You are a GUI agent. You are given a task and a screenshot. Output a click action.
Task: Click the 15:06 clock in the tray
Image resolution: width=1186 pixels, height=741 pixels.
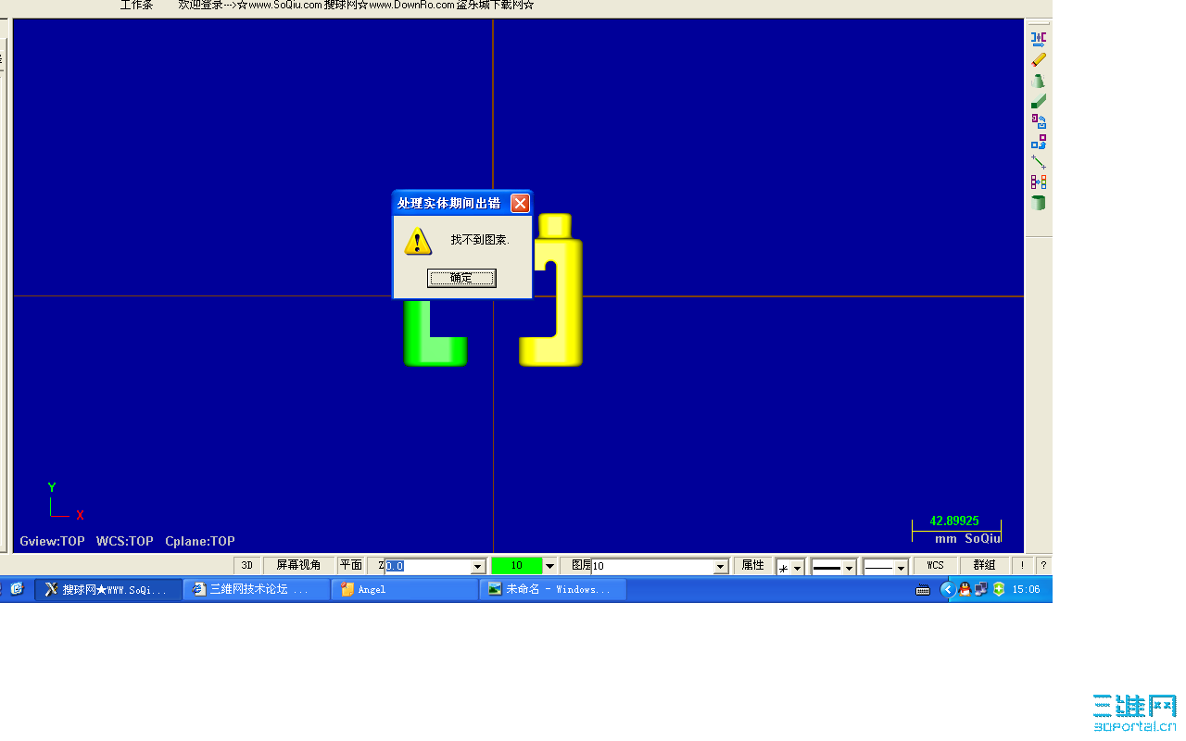point(1026,589)
